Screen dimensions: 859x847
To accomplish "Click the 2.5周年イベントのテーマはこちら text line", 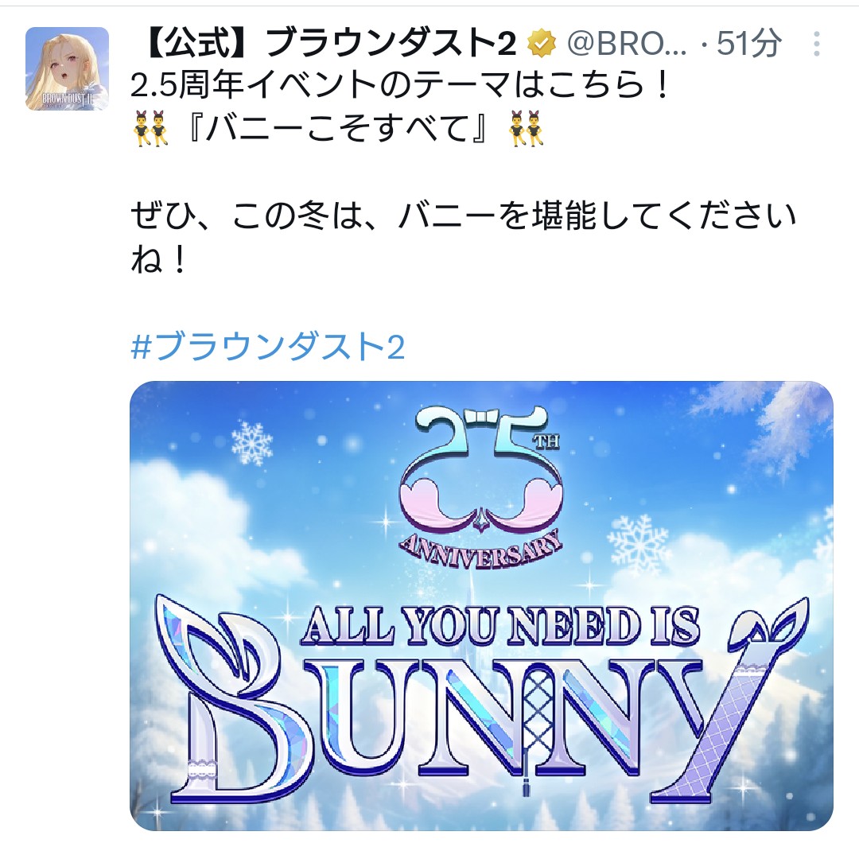I will coord(401,85).
